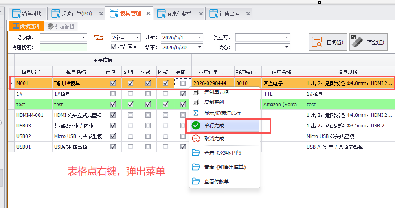The height and width of the screenshot is (208, 395).
Task: Click the 采购订单(PO) tab icon
Action: (x=56, y=13)
